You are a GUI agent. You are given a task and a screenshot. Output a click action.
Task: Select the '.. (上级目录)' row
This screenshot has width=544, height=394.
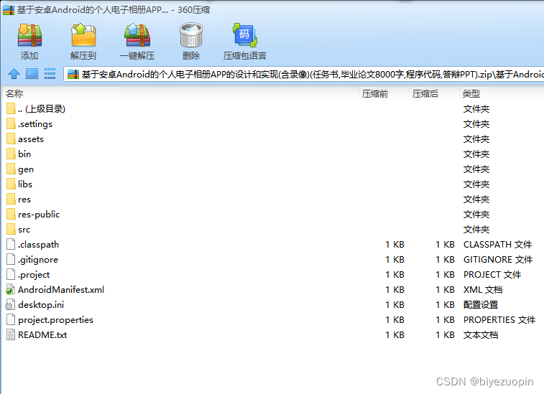[272, 109]
